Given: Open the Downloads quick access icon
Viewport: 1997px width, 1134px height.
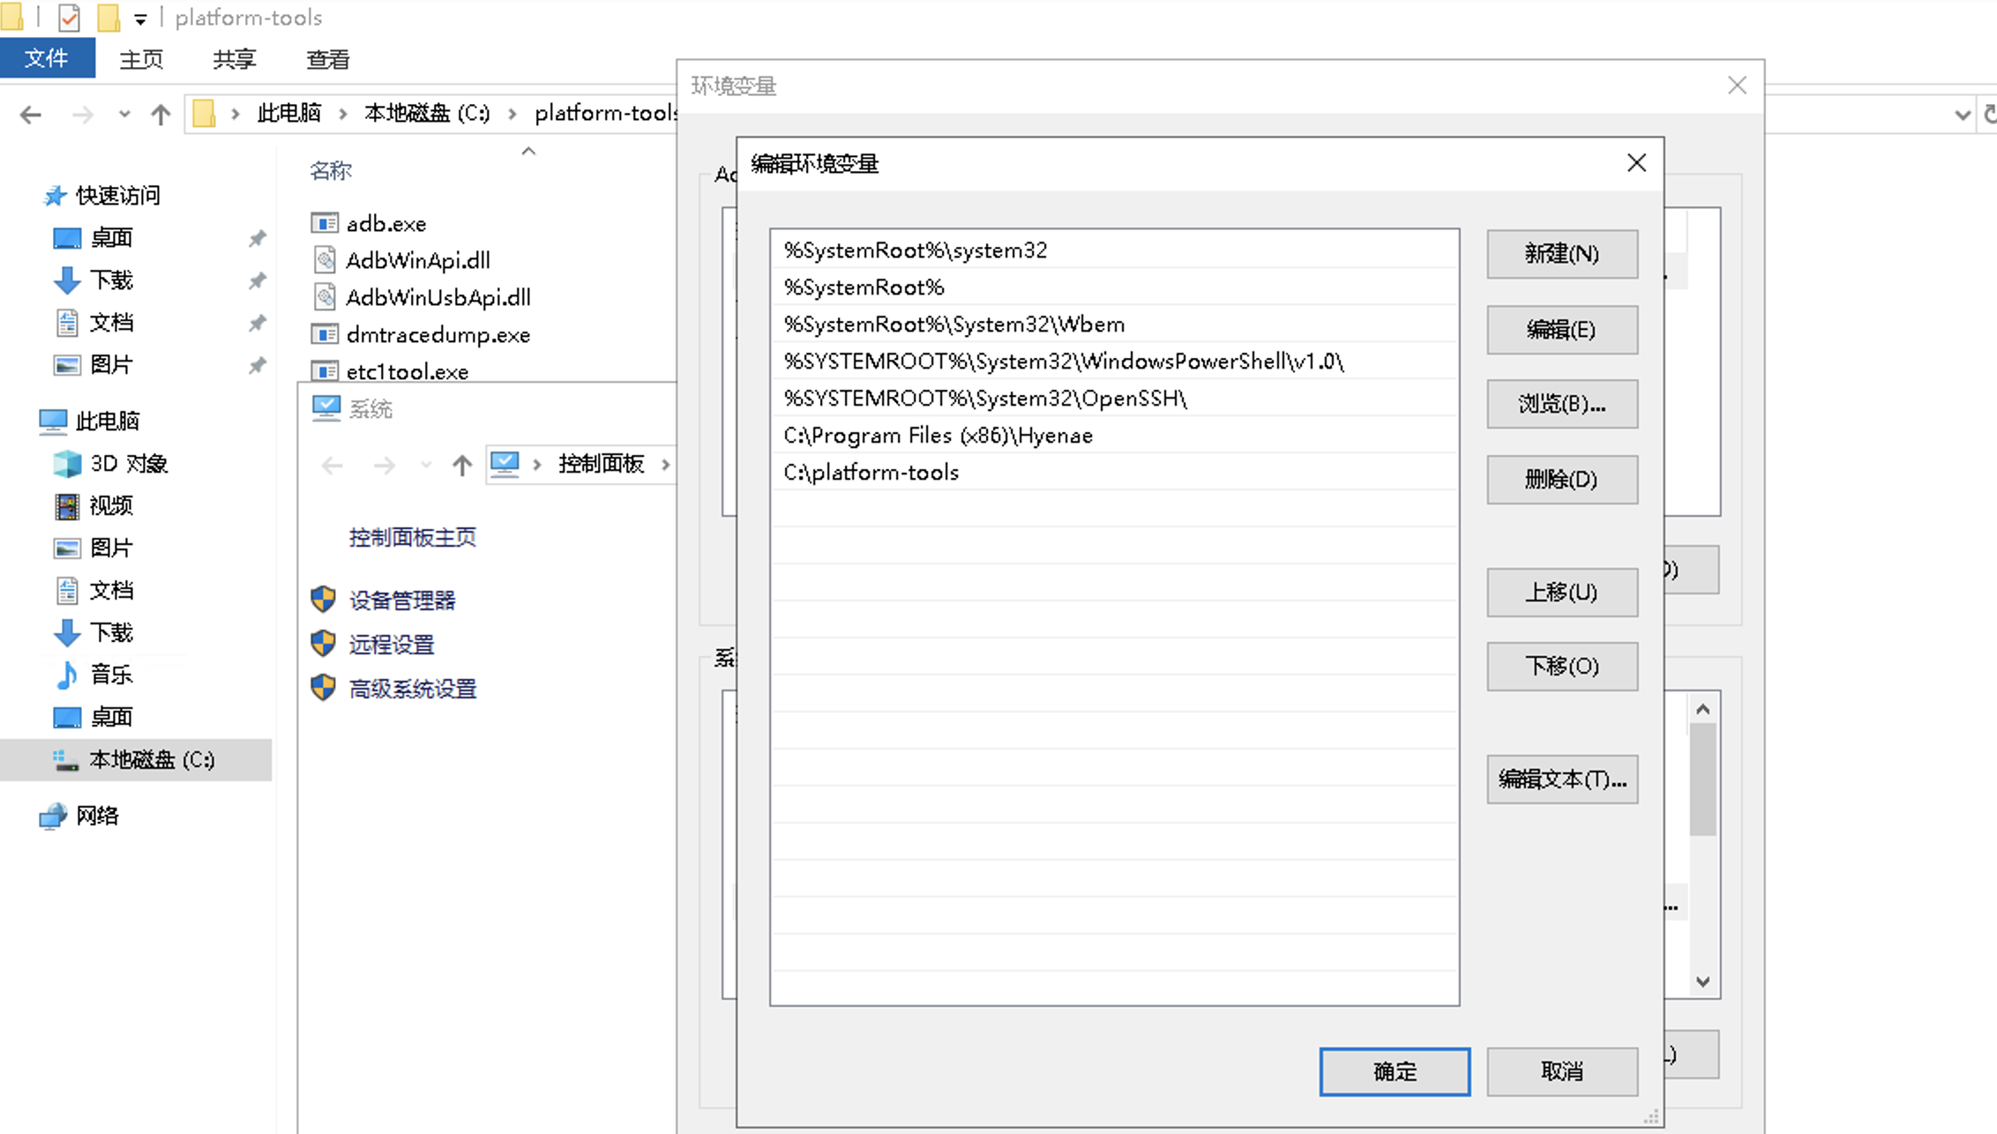Looking at the screenshot, I should tap(67, 280).
